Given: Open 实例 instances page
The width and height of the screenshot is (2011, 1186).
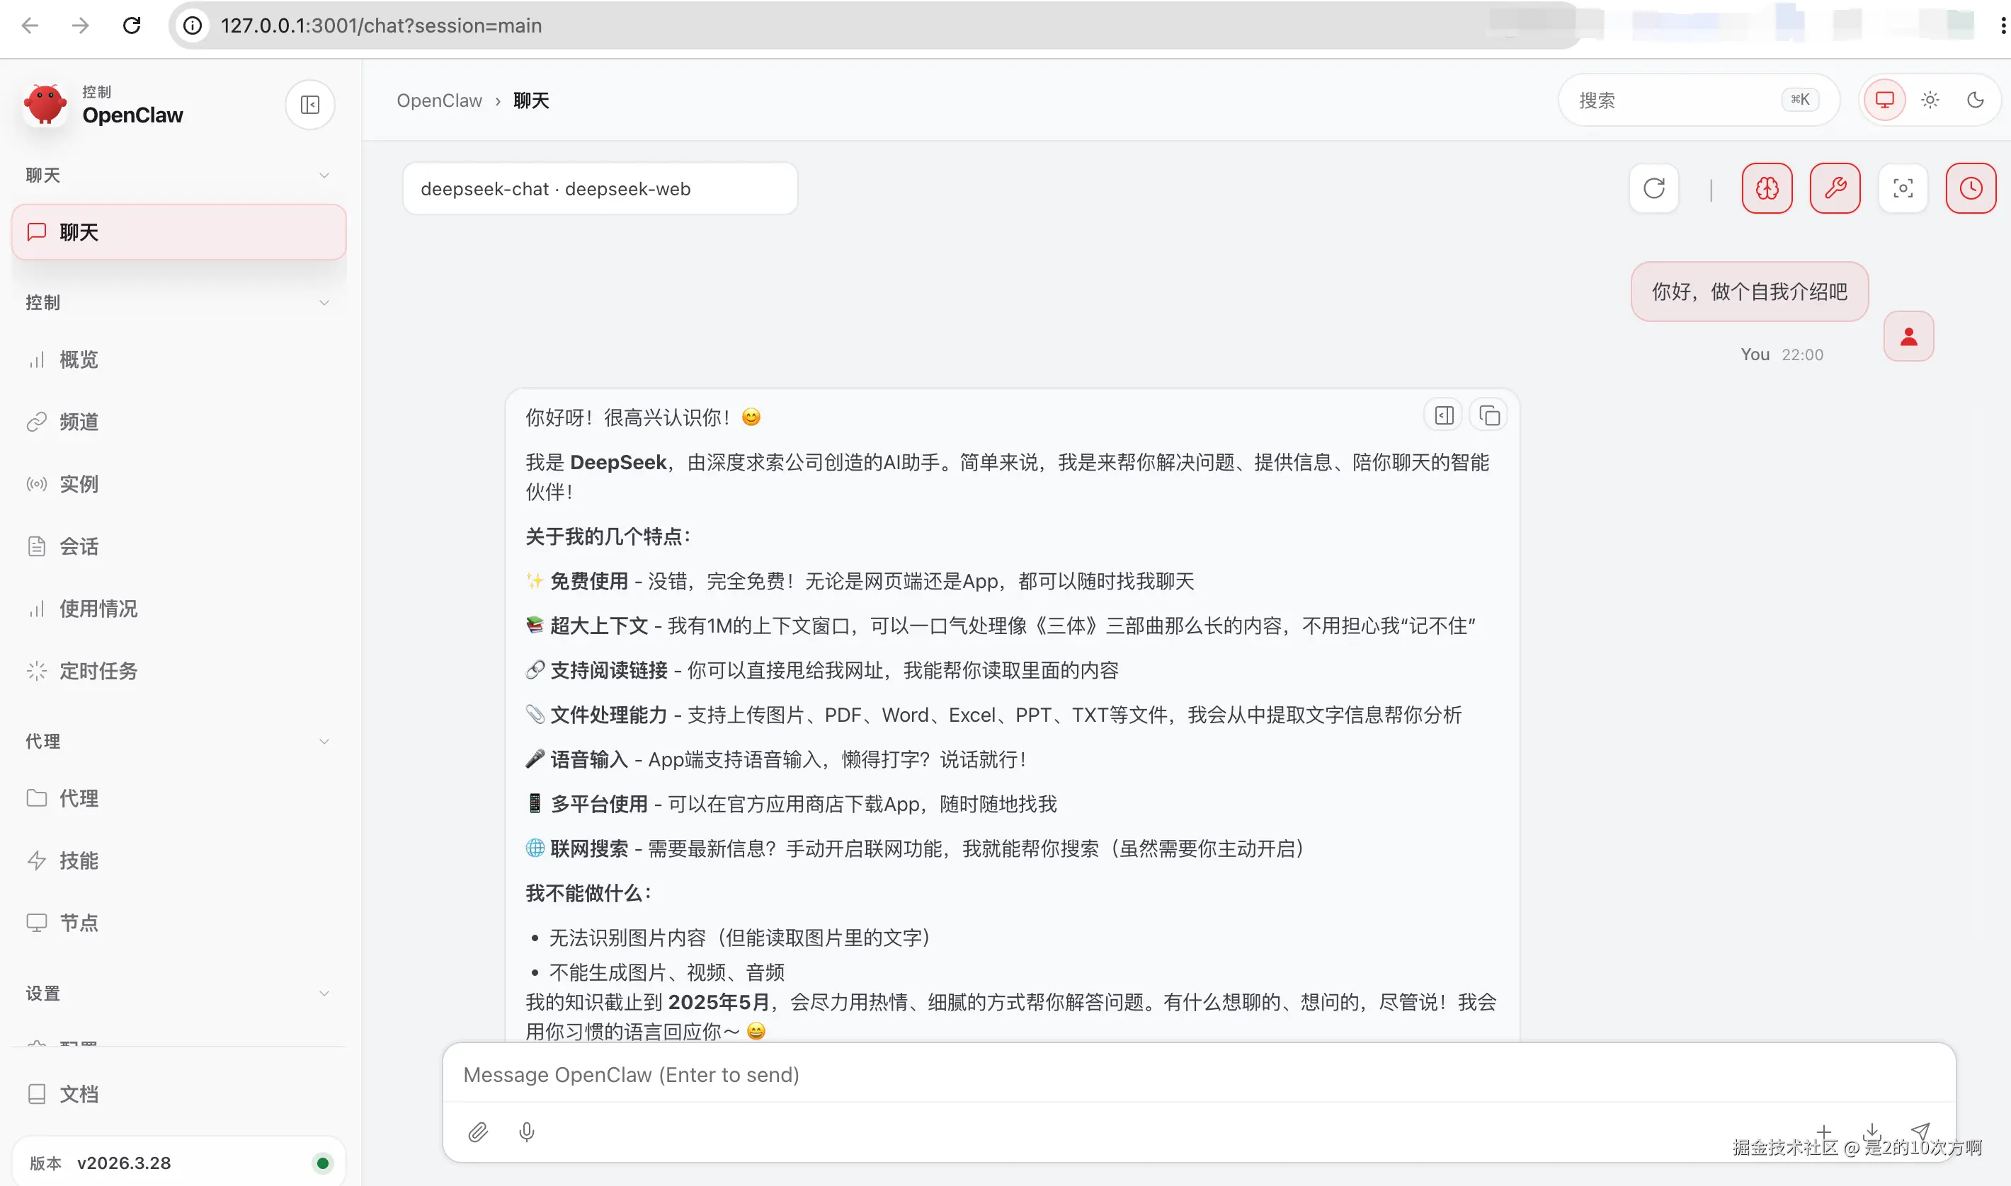Looking at the screenshot, I should click(x=179, y=484).
